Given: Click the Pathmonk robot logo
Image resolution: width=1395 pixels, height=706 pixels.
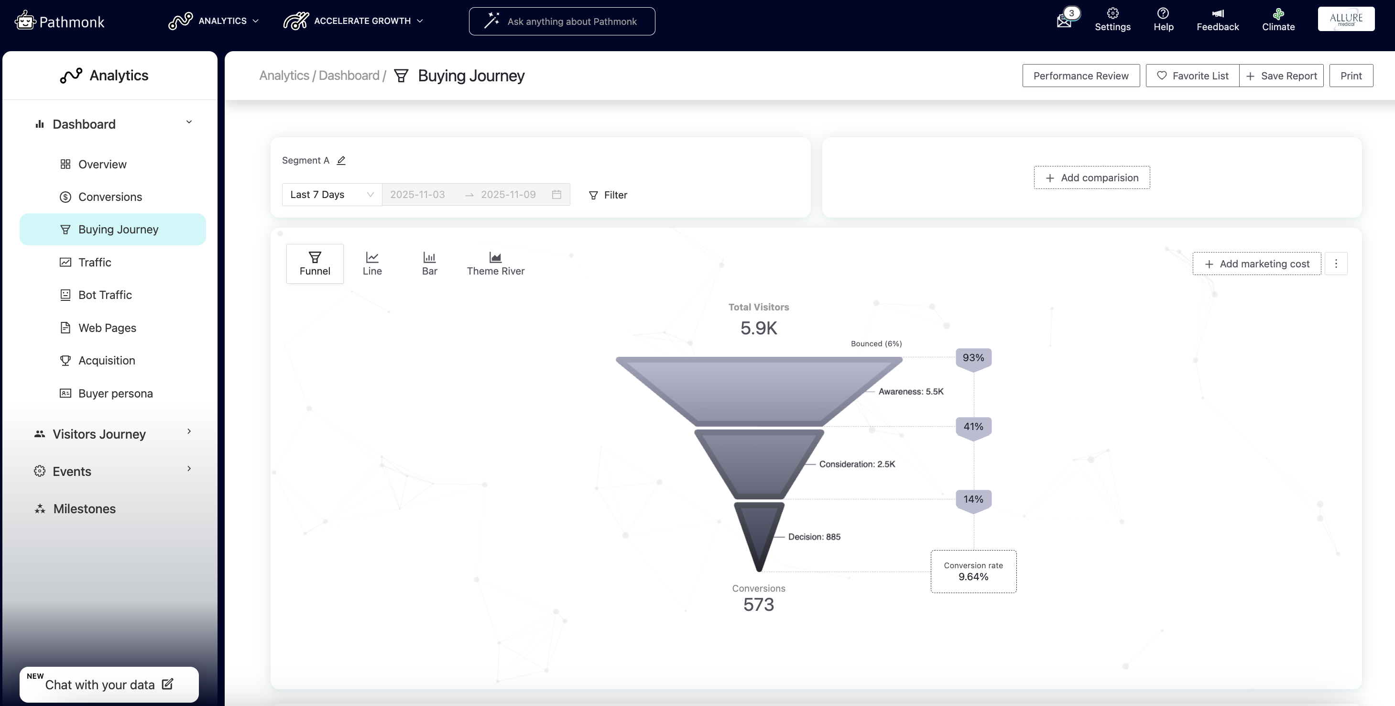Looking at the screenshot, I should [25, 21].
